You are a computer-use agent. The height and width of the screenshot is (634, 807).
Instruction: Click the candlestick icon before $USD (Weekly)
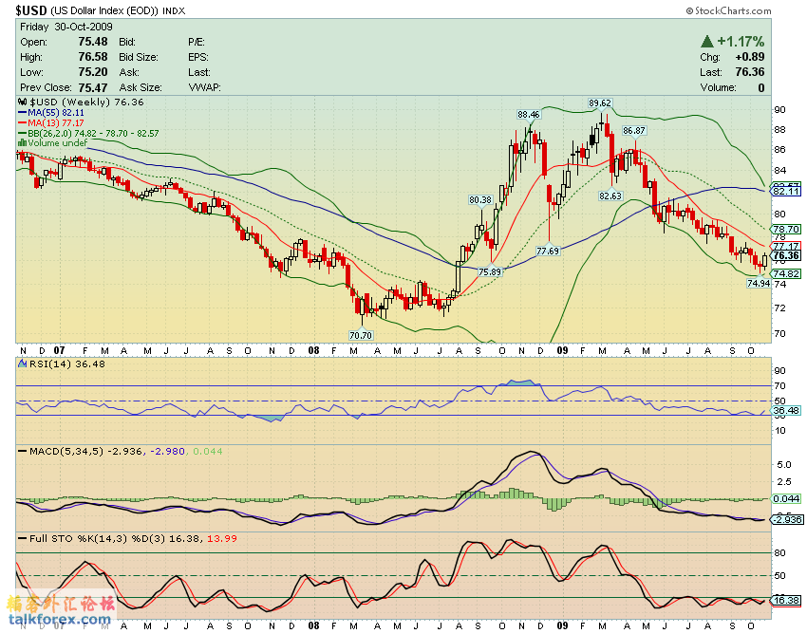click(23, 102)
